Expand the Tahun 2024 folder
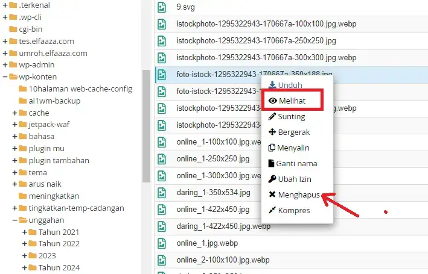 pos(25,268)
